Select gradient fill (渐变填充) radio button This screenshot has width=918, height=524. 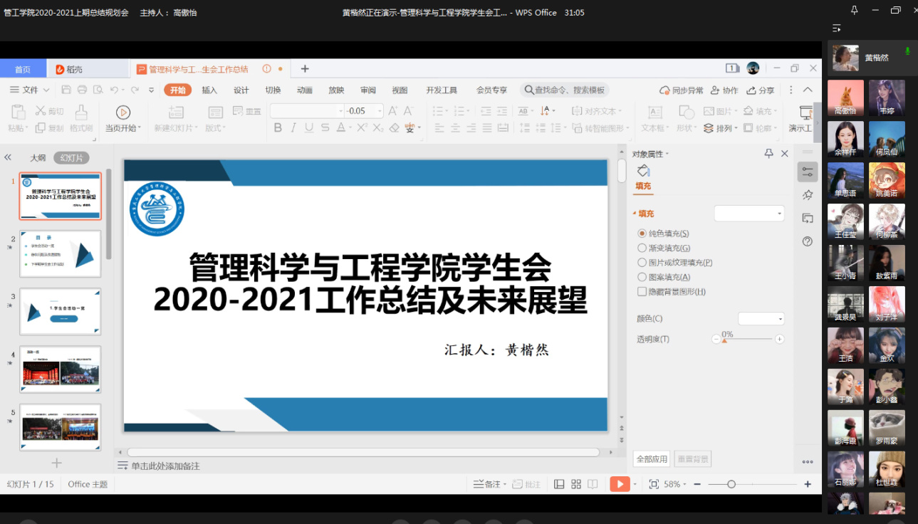(642, 248)
